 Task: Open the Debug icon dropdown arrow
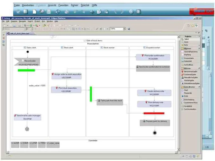pyautogui.click(x=28, y=26)
